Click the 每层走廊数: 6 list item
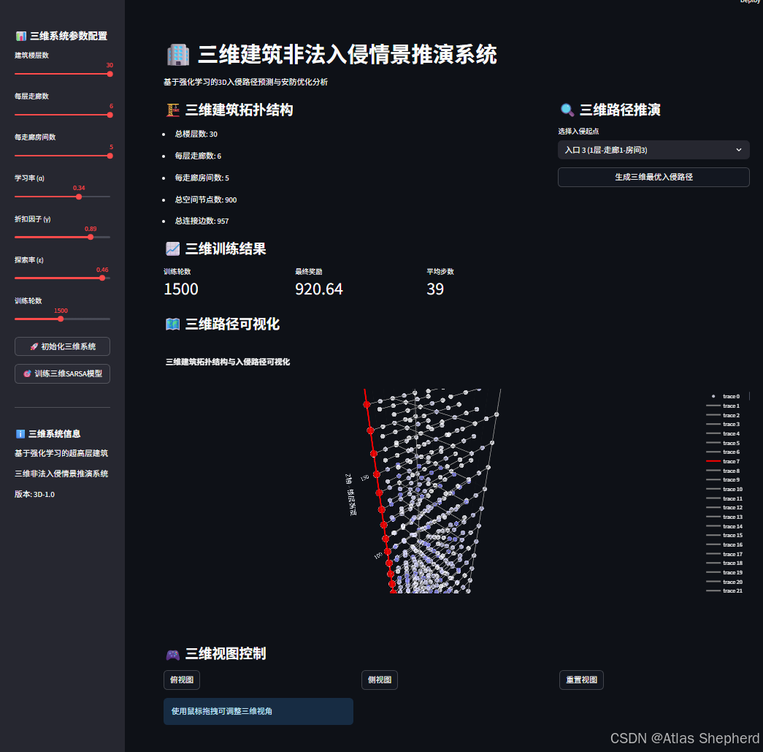 198,156
